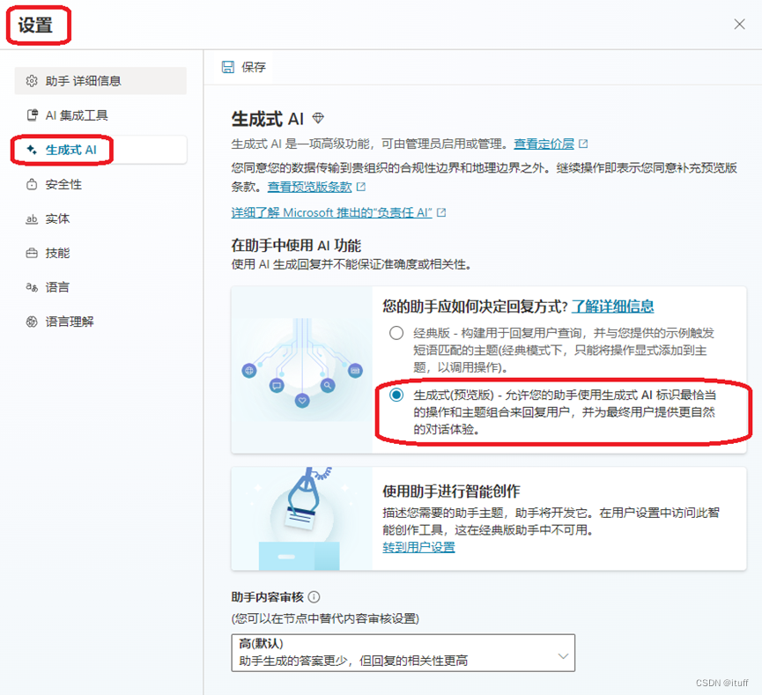
Task: Open the 查看定价层 link
Action: [544, 144]
